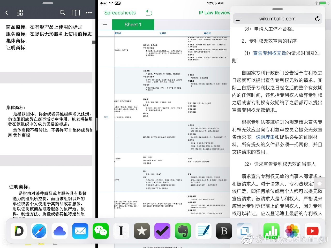331x248 pixels.
Task: Click the PDF reader scrollbar thumb
Action: point(94,42)
